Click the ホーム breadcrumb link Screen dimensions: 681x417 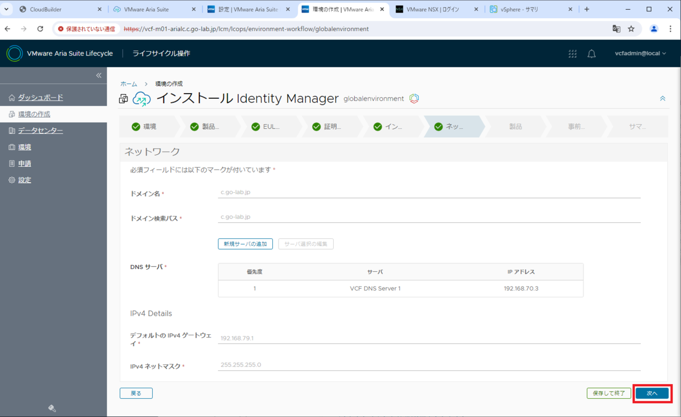point(128,83)
